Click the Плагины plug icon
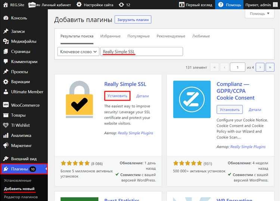Image resolution: width=280 pixels, height=201 pixels. click(x=6, y=169)
